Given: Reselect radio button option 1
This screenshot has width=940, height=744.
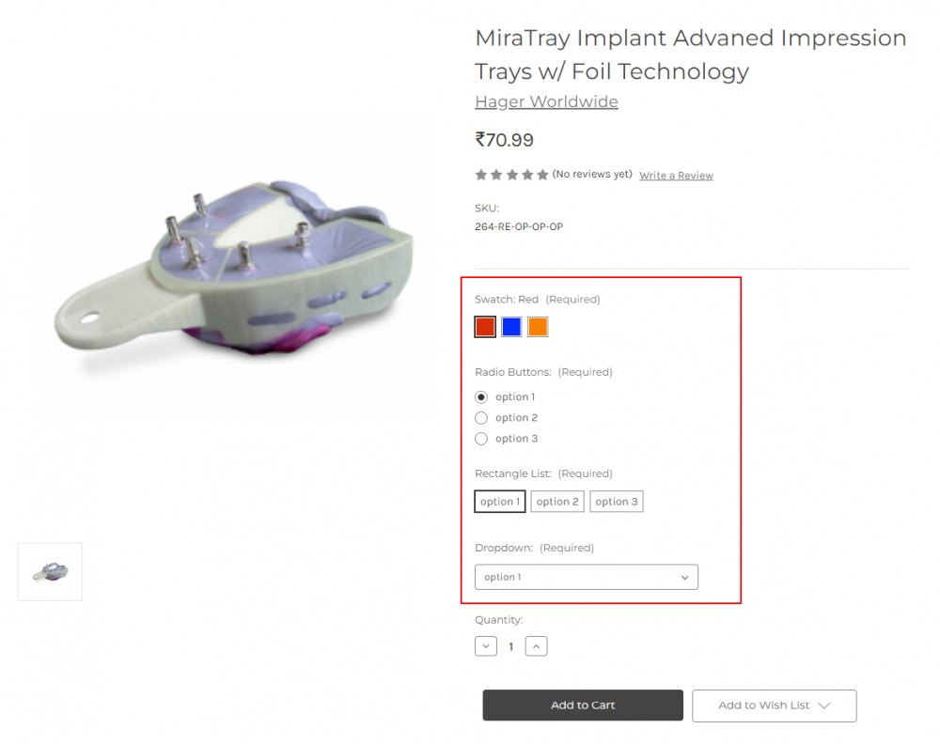Looking at the screenshot, I should [x=480, y=396].
